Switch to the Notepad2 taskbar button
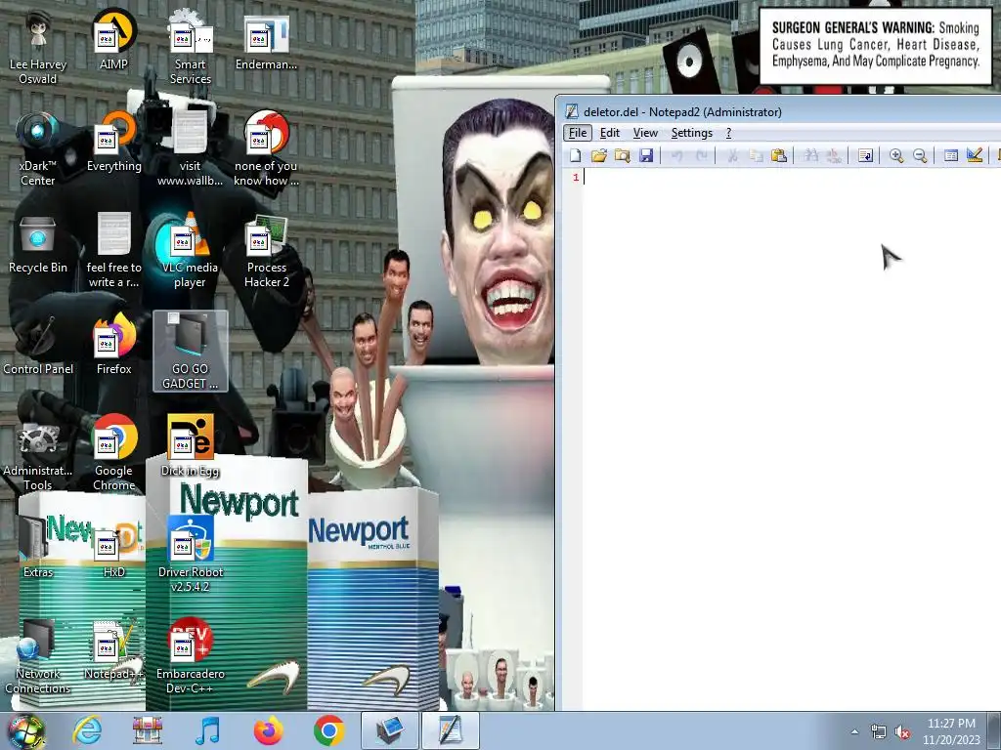 (x=450, y=730)
